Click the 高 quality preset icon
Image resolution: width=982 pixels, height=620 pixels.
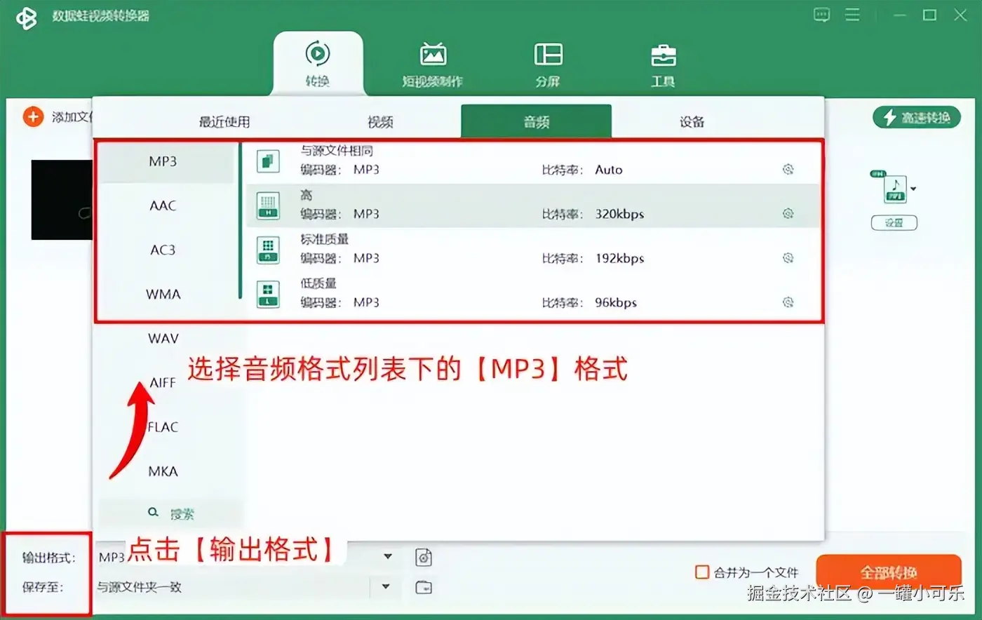268,205
